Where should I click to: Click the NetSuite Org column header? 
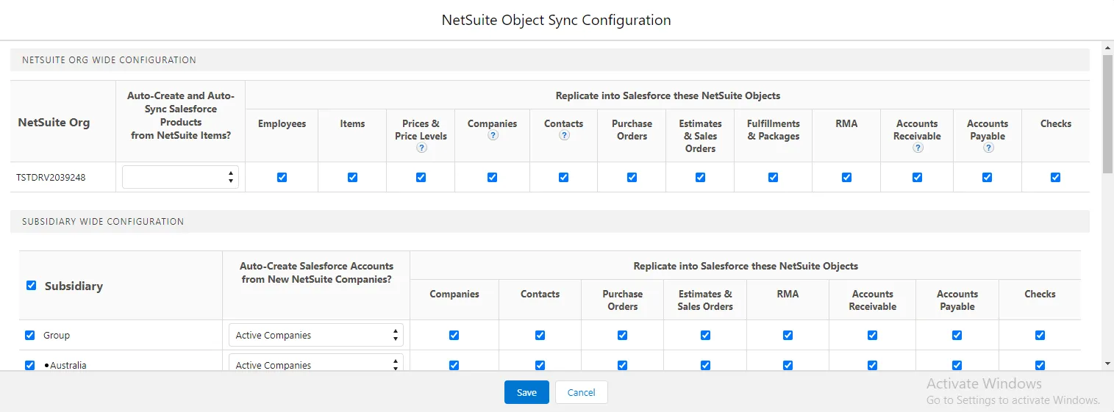point(54,122)
